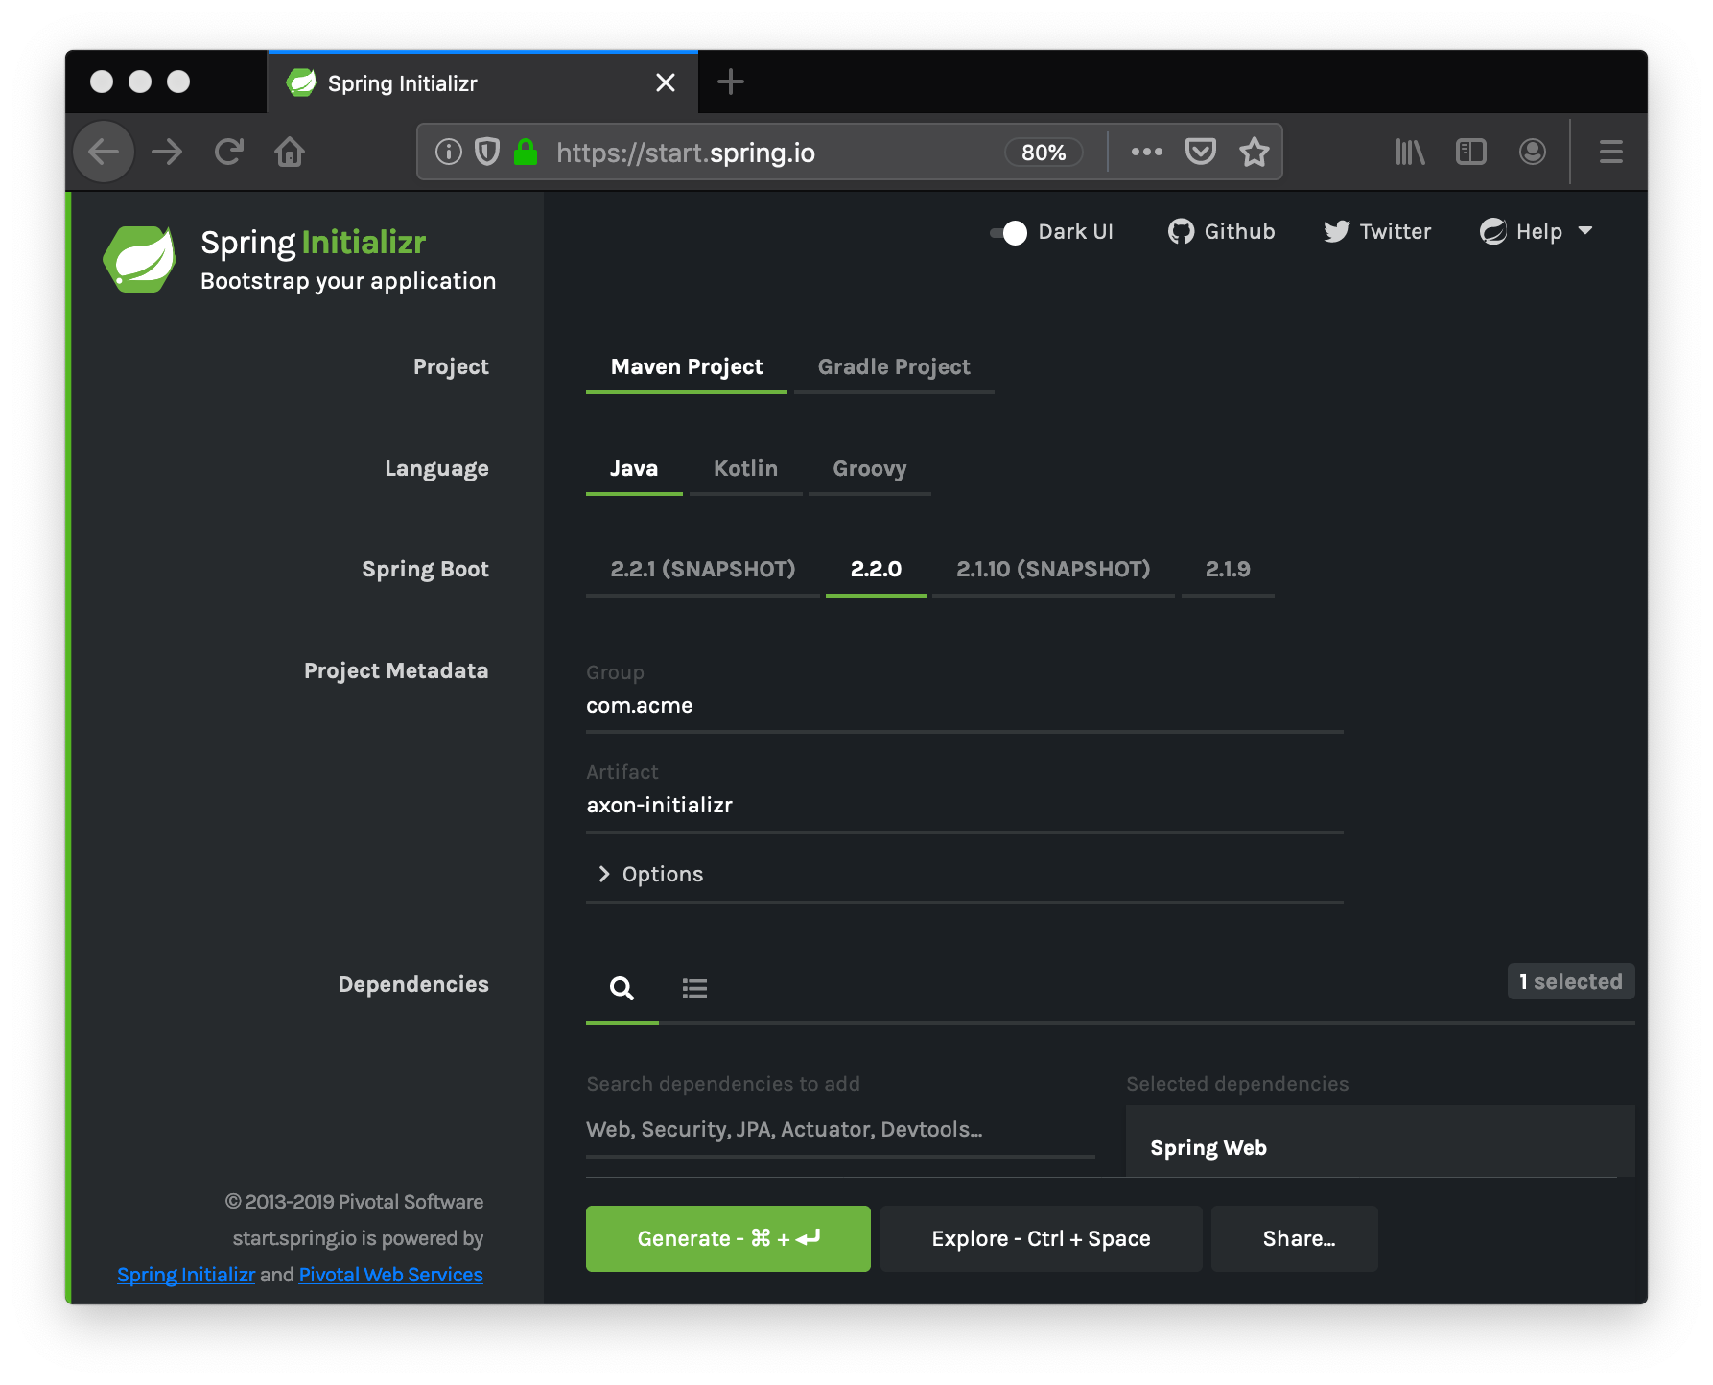The height and width of the screenshot is (1385, 1713).
Task: Open page actions three-dot menu
Action: [1146, 152]
